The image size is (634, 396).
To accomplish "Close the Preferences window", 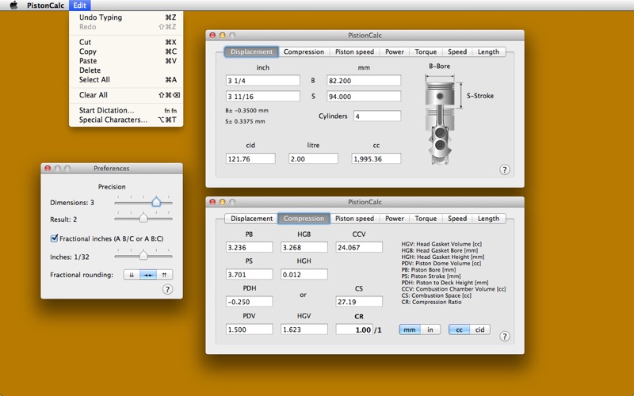I will tap(48, 168).
